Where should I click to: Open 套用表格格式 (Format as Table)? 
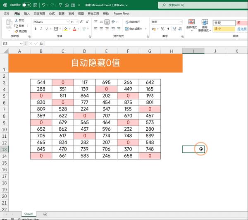point(205,25)
